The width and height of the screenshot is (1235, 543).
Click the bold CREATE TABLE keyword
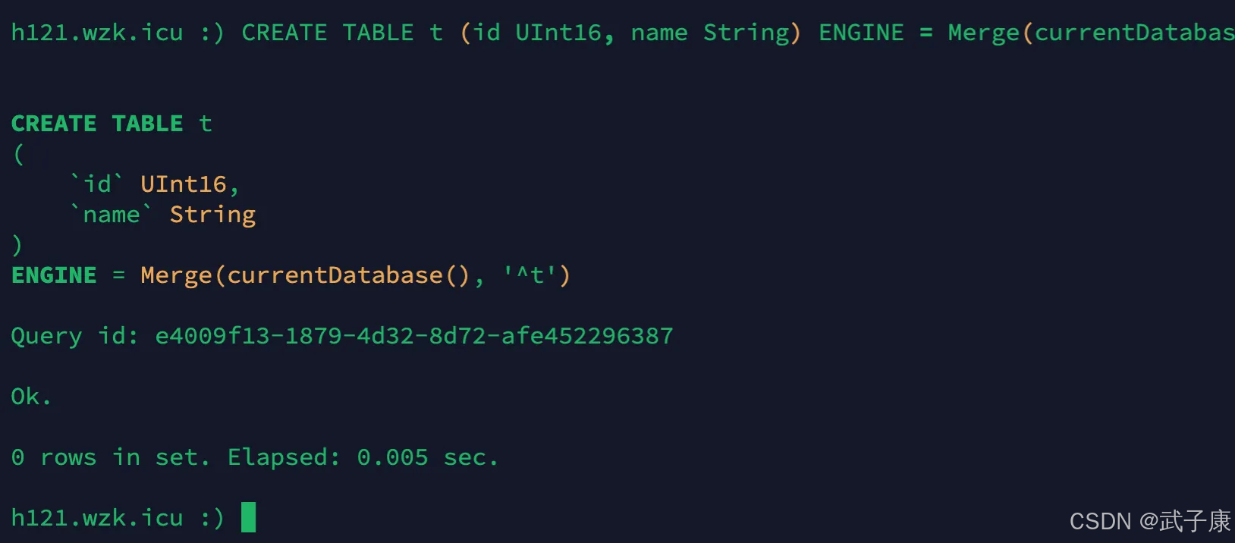(x=97, y=124)
